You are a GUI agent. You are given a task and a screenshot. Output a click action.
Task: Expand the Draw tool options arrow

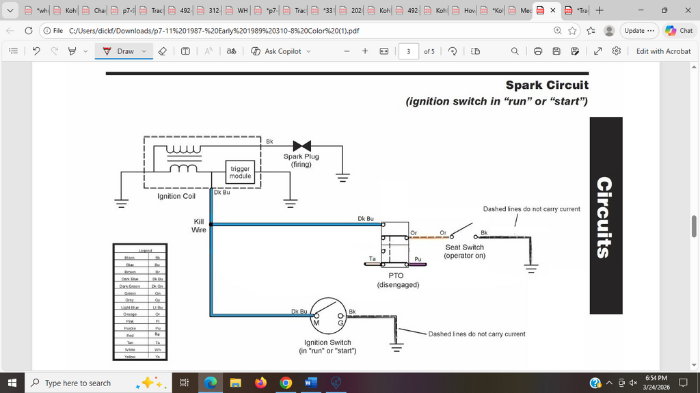click(x=144, y=51)
